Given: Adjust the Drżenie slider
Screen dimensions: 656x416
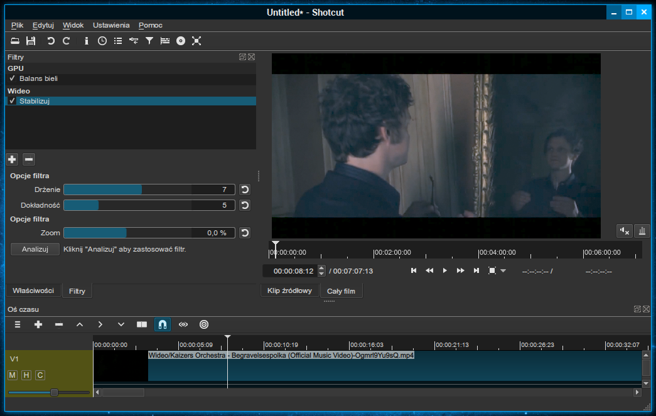Looking at the screenshot, I should 149,189.
